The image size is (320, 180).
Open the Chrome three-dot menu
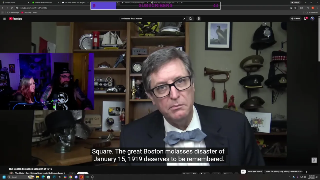[x=317, y=8]
